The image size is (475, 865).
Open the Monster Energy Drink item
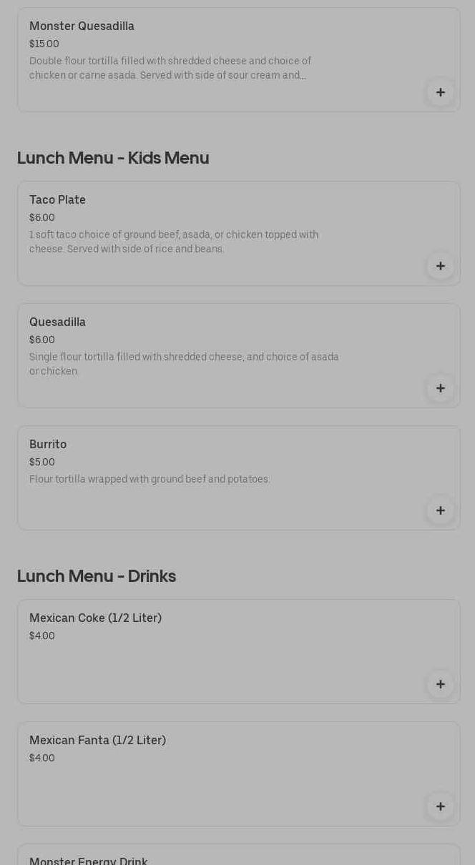click(89, 860)
